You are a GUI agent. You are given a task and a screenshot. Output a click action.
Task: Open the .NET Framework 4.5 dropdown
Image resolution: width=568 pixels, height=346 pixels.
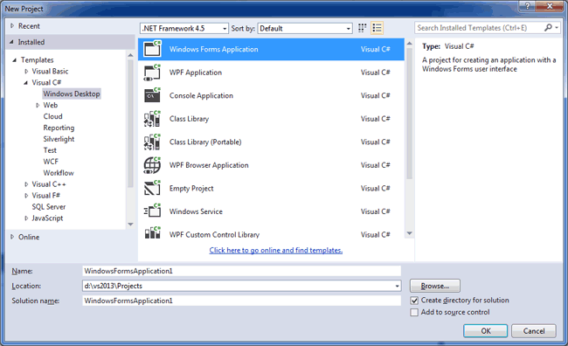(x=184, y=28)
